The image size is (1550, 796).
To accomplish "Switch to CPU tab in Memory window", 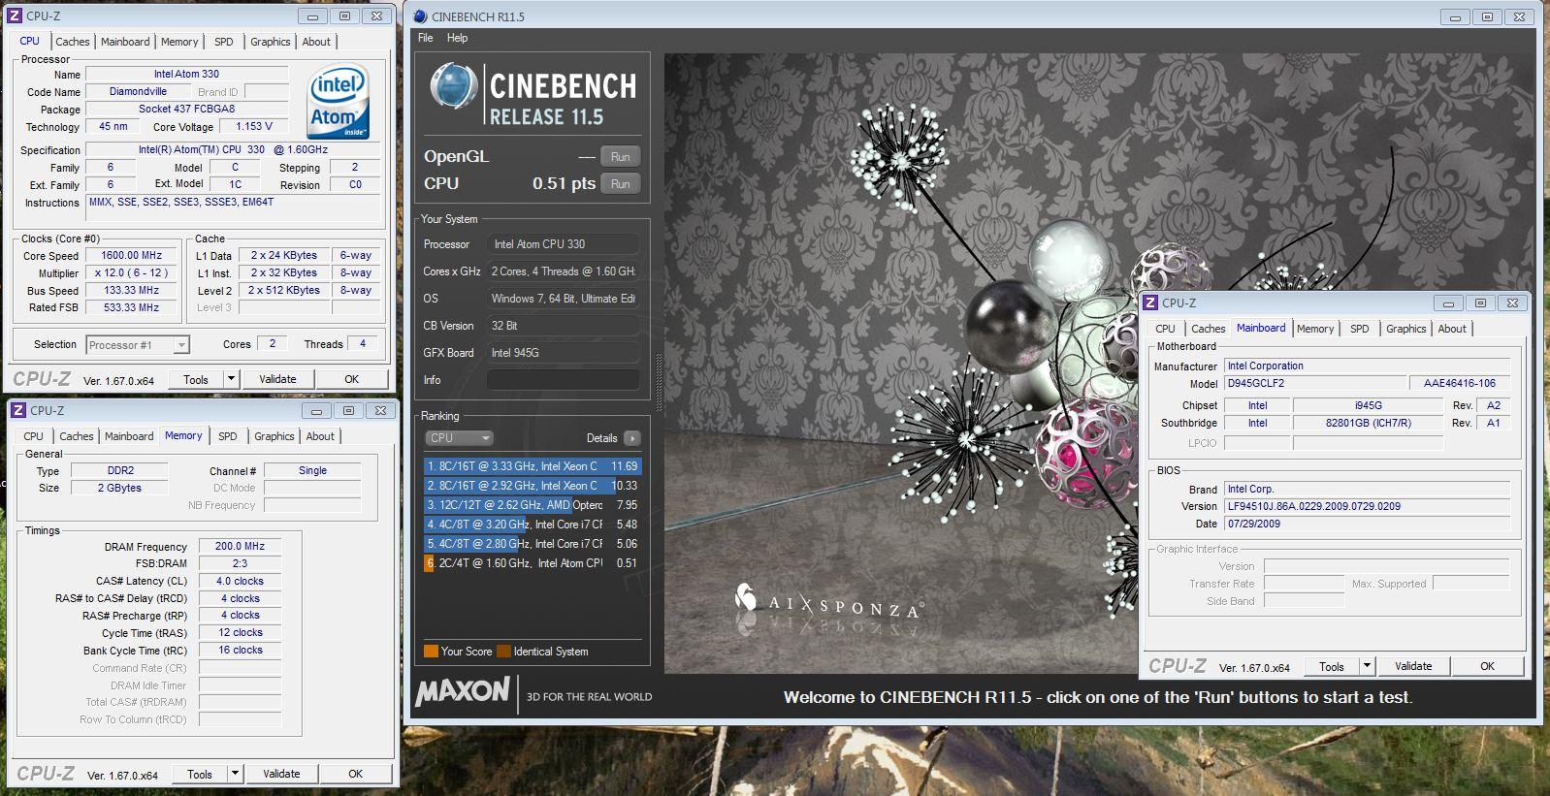I will pos(34,436).
